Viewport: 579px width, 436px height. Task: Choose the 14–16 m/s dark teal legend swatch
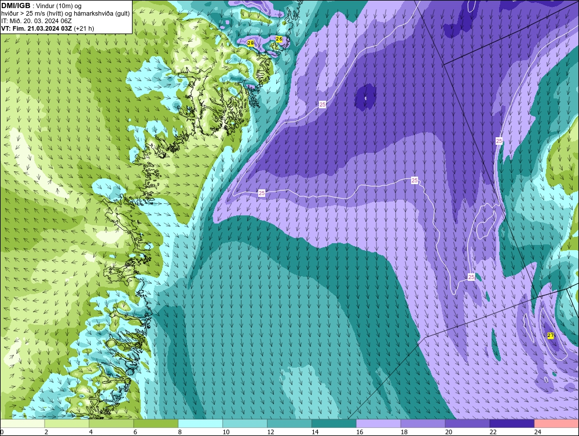(x=334, y=423)
